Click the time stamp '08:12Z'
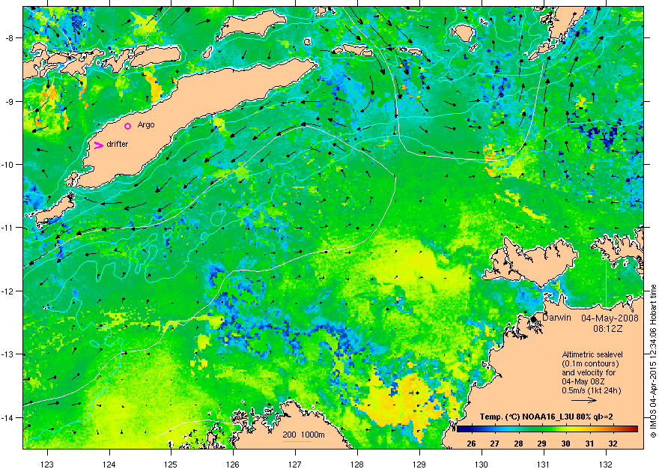659x472 pixels. [607, 328]
